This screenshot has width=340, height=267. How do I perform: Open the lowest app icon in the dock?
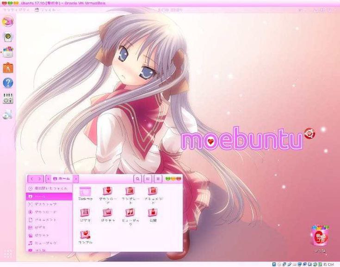[x=7, y=115]
